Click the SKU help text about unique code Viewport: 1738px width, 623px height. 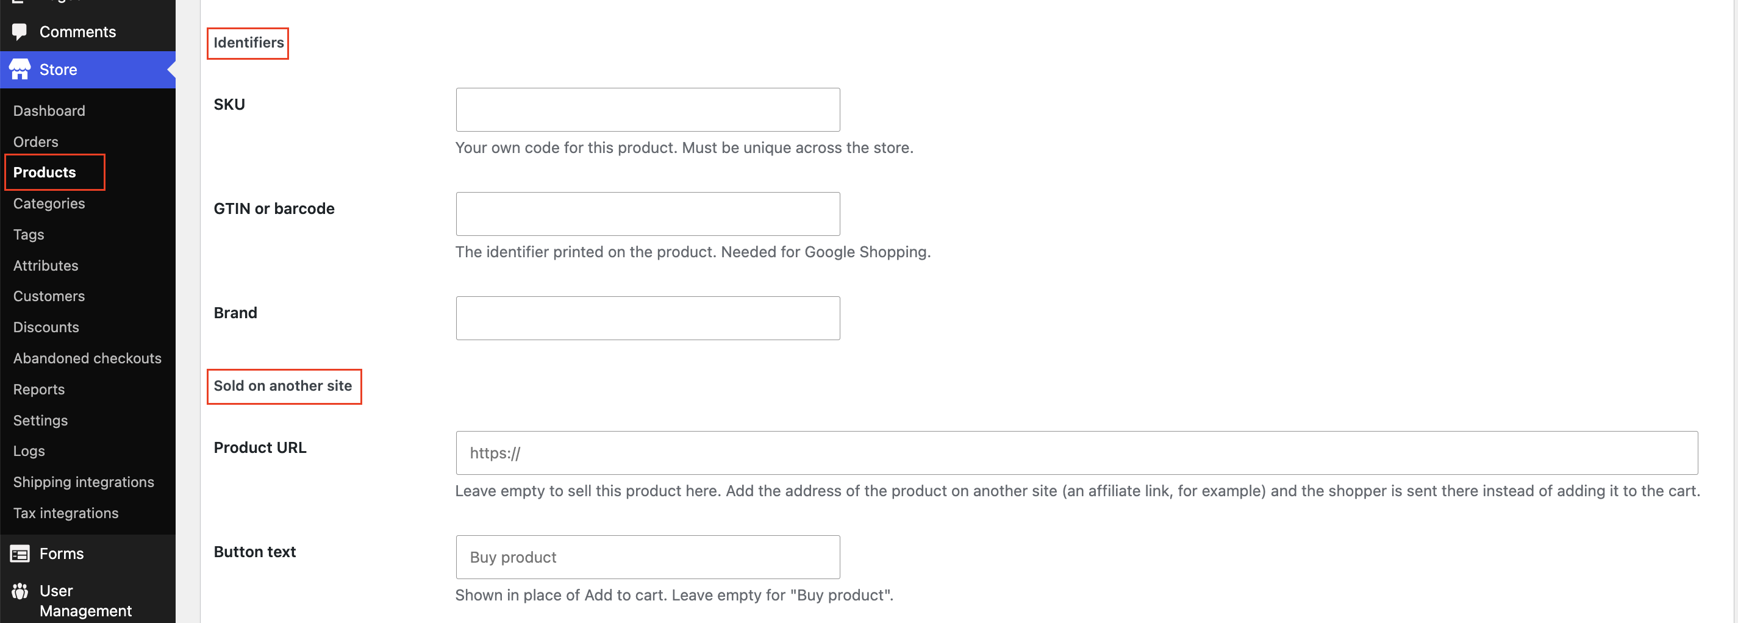[x=684, y=148]
